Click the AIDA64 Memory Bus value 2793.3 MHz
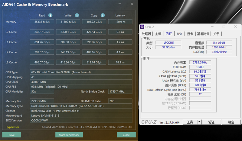 tap(42, 101)
